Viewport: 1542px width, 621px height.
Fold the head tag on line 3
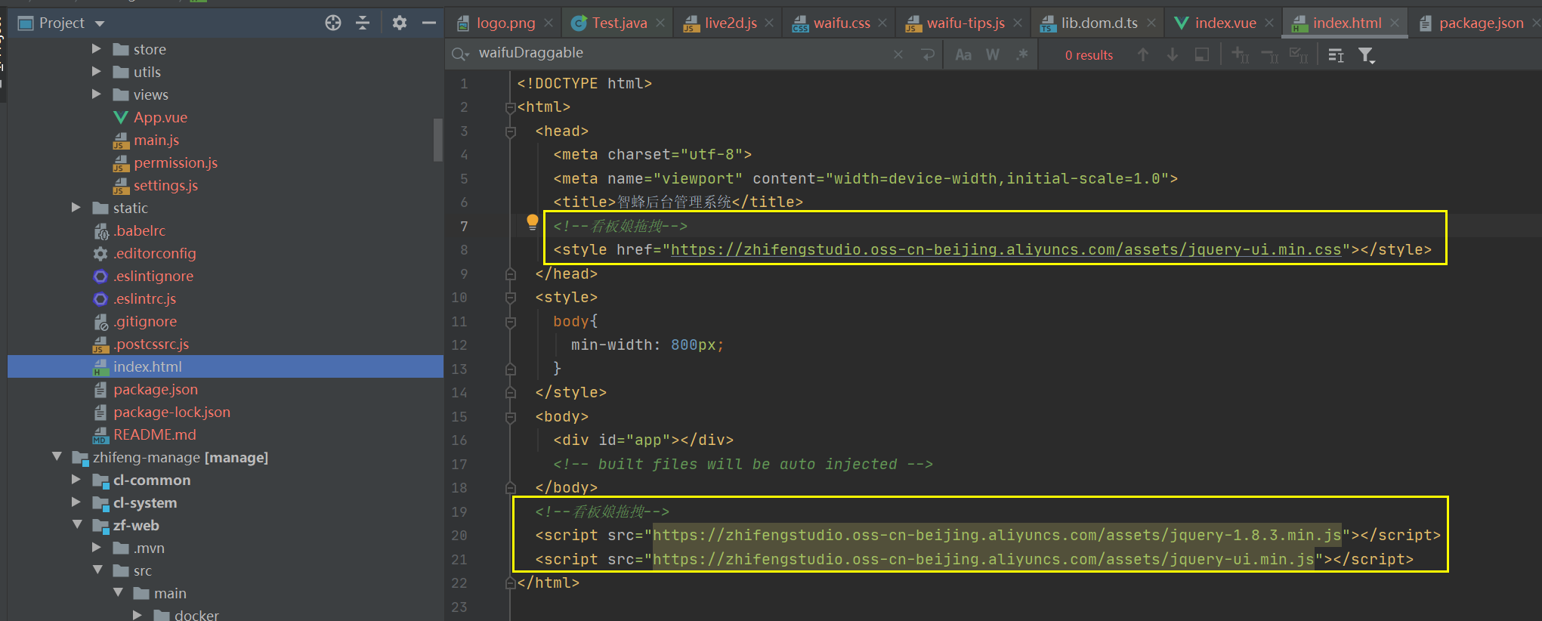510,131
